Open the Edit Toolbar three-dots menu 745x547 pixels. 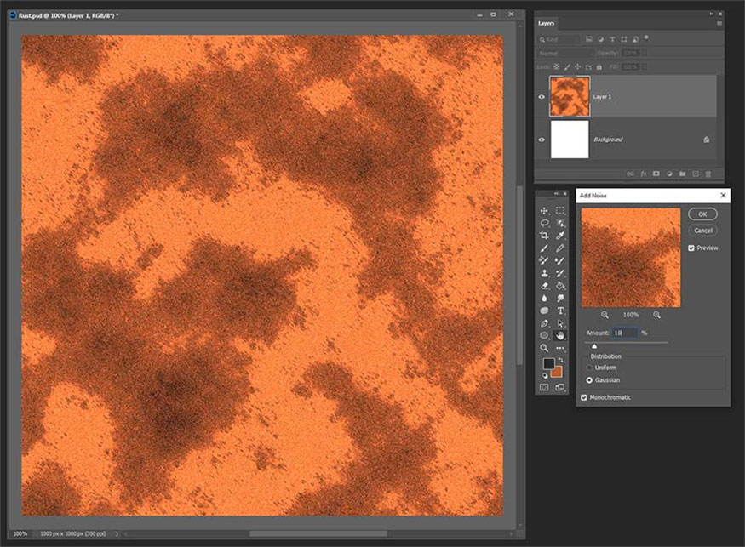click(x=560, y=348)
